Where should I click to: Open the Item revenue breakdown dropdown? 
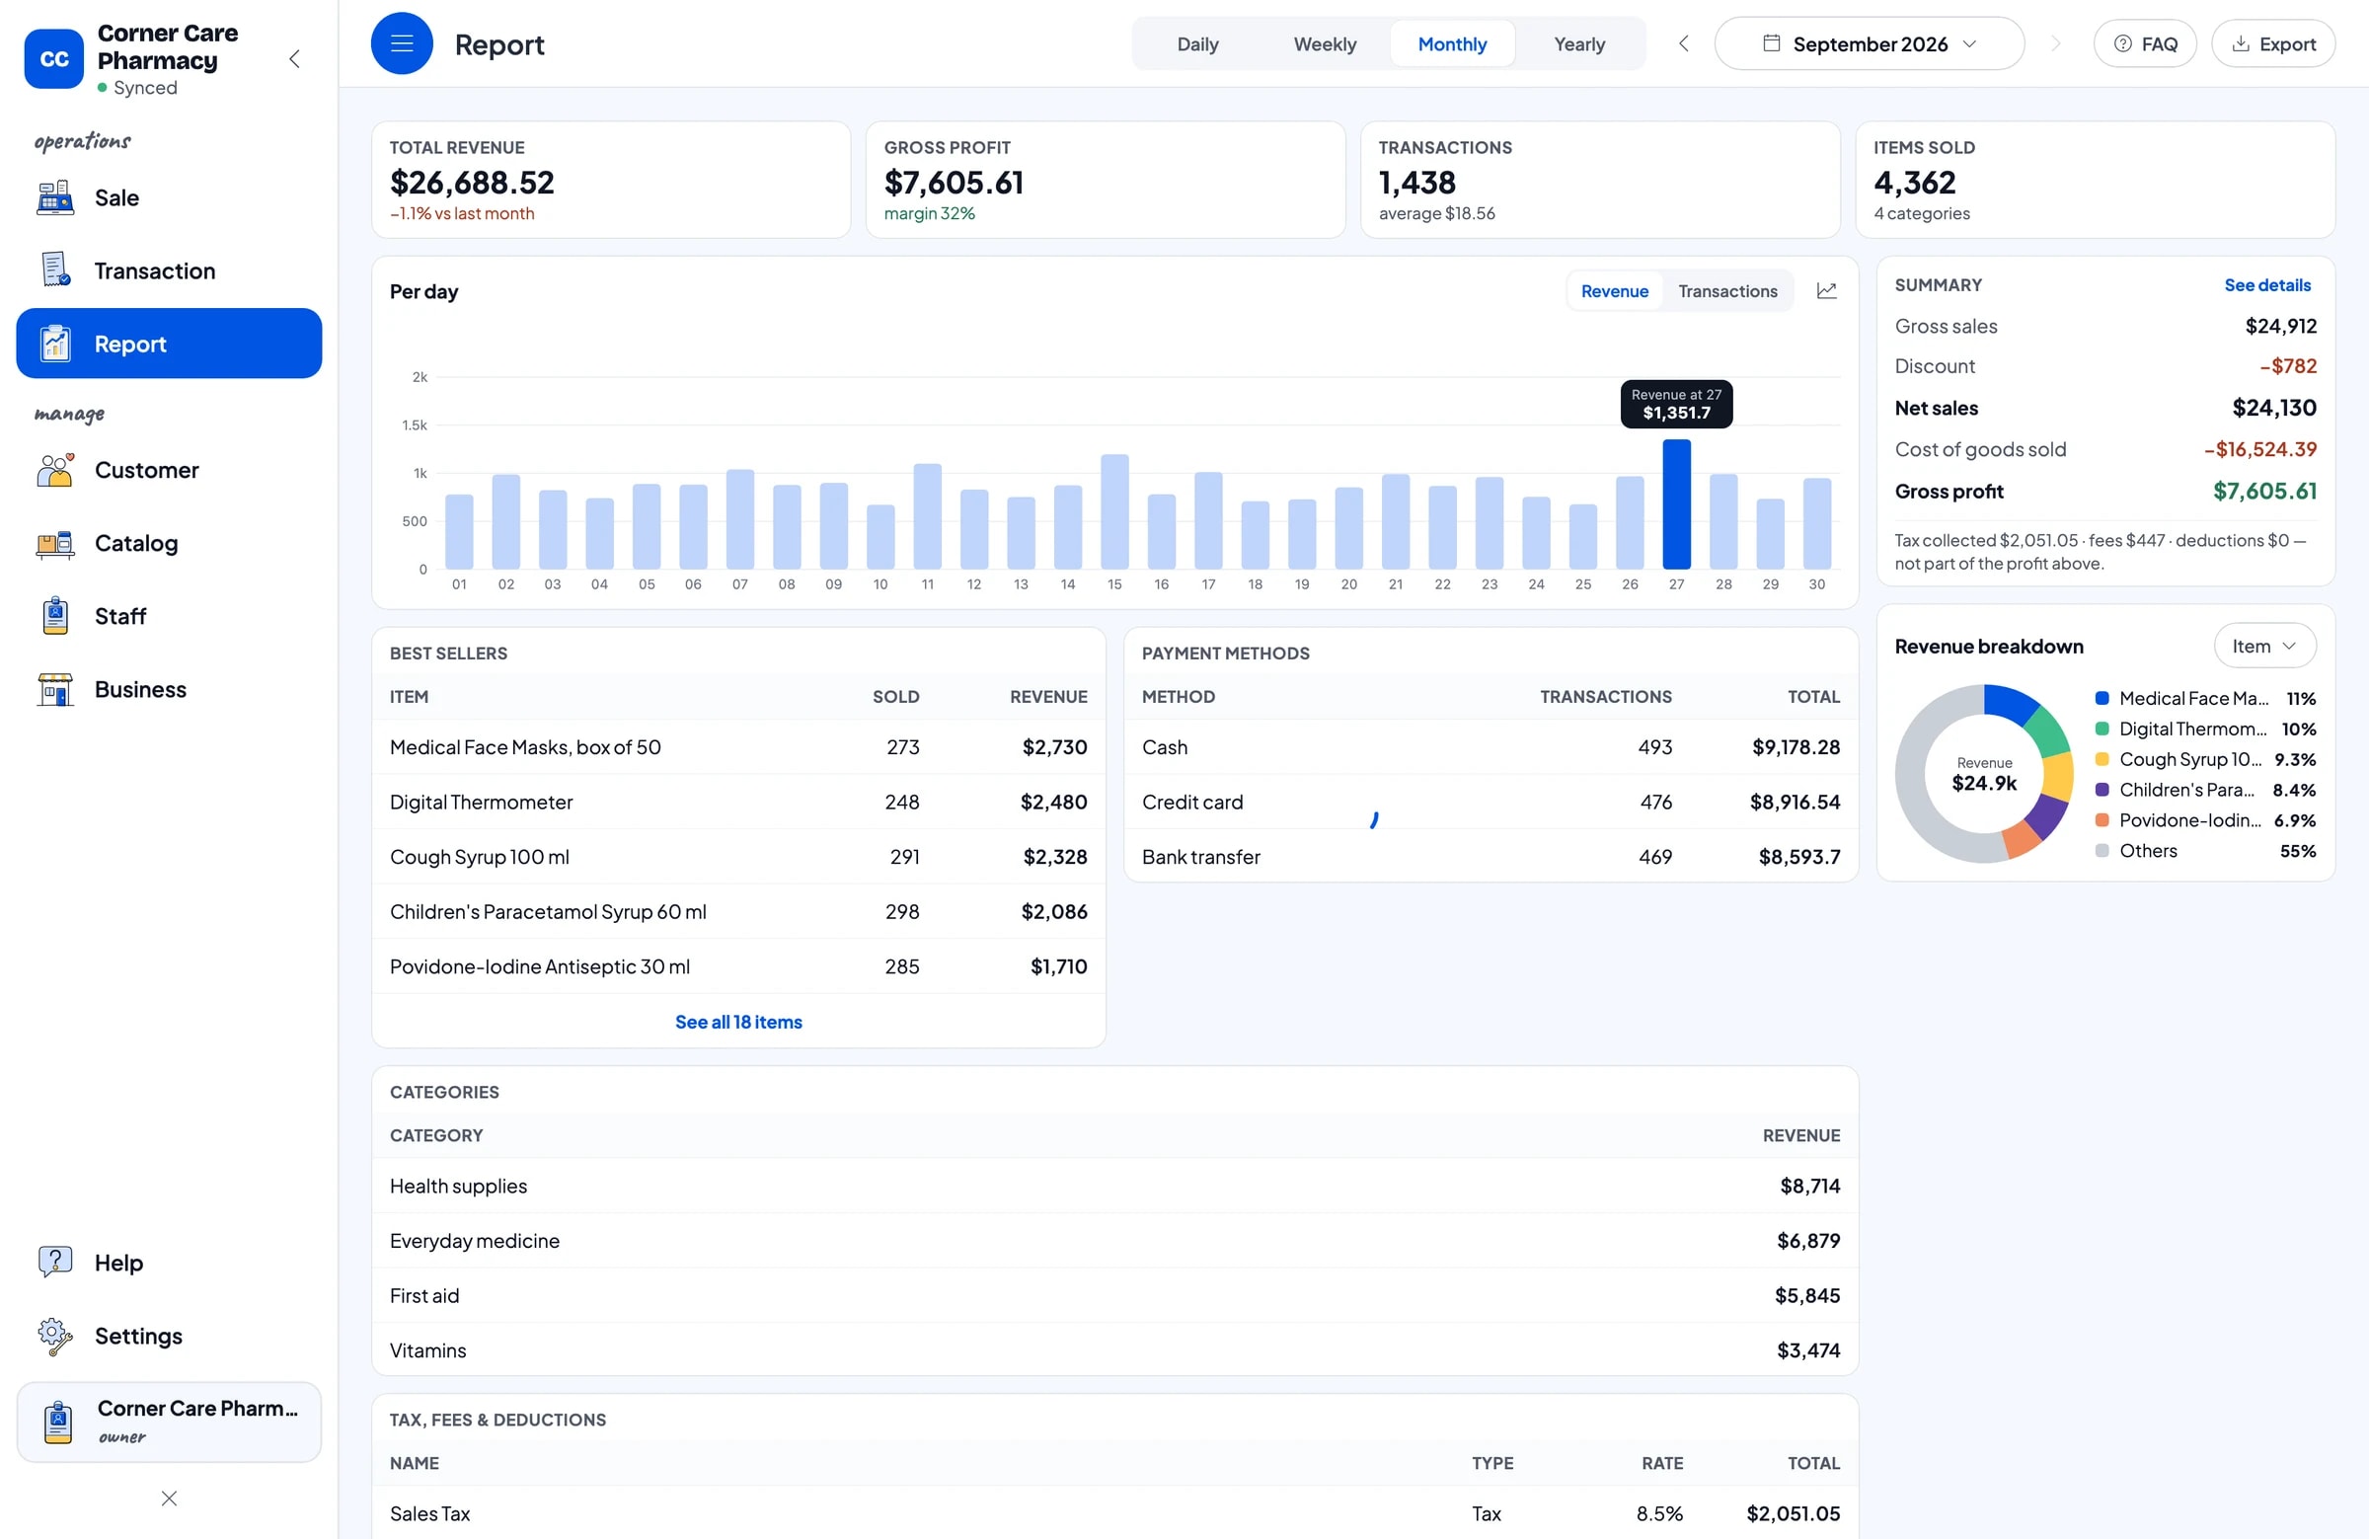pyautogui.click(x=2264, y=646)
